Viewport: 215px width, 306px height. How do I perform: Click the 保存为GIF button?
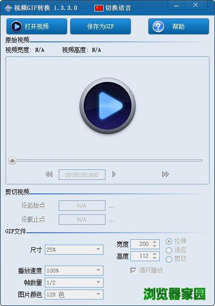click(101, 26)
